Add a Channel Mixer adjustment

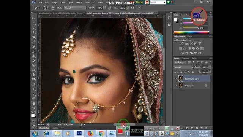tap(197, 48)
